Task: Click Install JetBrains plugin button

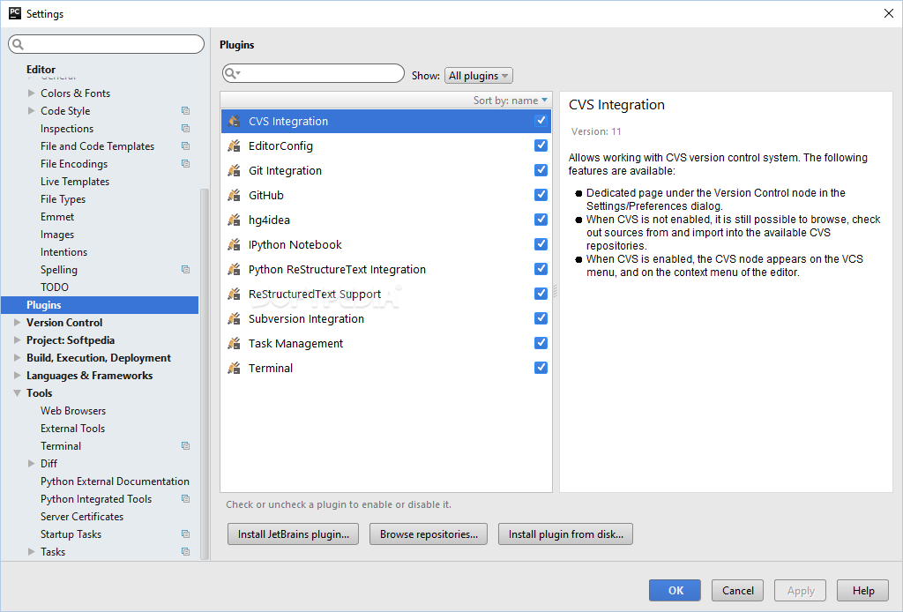Action: pos(293,534)
